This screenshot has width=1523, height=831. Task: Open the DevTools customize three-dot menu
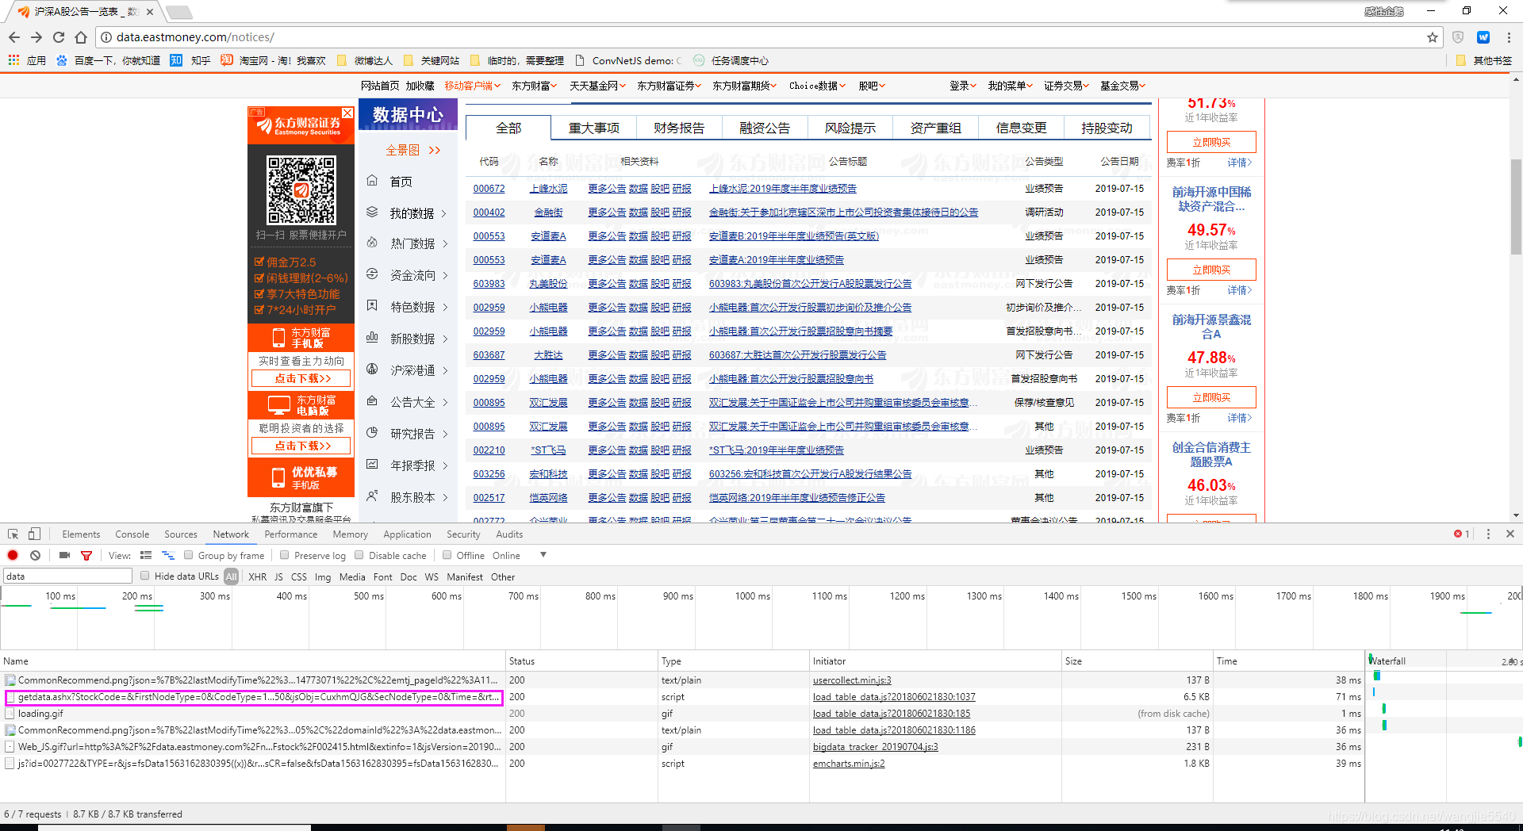click(x=1488, y=534)
